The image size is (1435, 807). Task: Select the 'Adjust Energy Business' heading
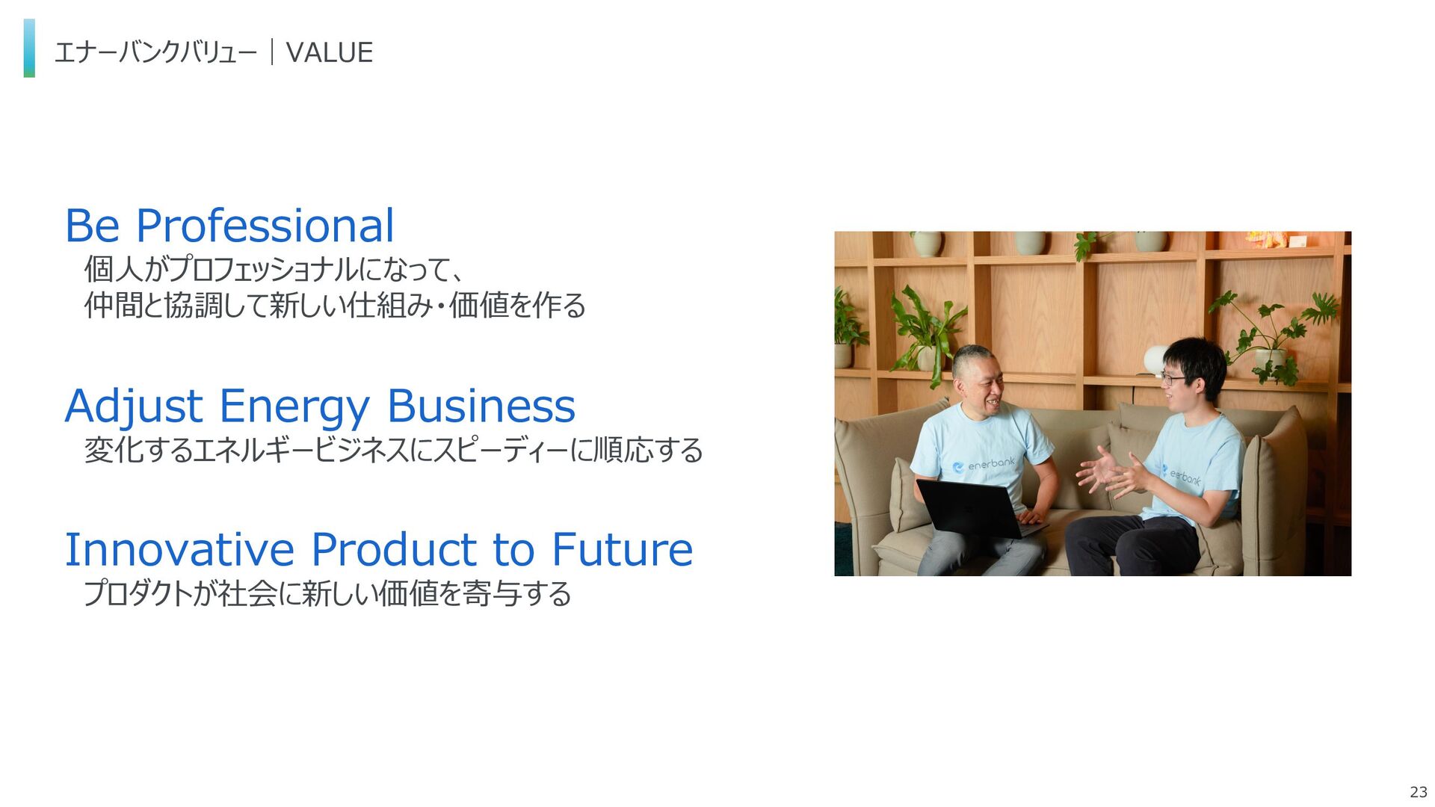click(x=320, y=406)
